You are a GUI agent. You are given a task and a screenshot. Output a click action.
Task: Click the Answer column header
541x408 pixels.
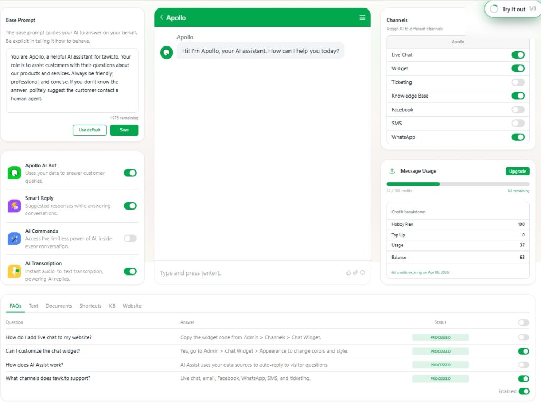point(188,322)
